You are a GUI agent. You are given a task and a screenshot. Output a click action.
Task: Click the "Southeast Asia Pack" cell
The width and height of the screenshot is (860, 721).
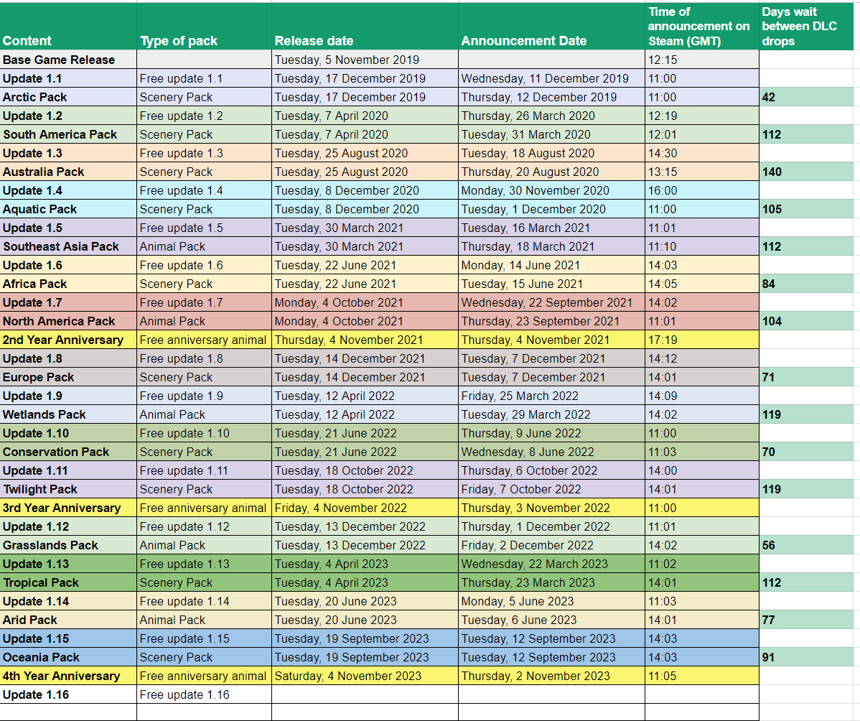[x=68, y=246]
